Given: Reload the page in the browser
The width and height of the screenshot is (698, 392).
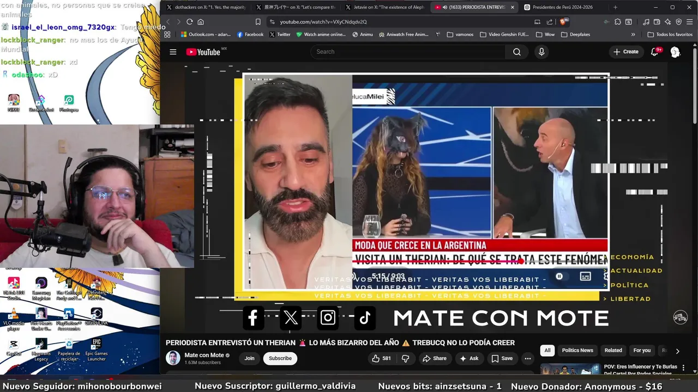Looking at the screenshot, I should pyautogui.click(x=189, y=22).
